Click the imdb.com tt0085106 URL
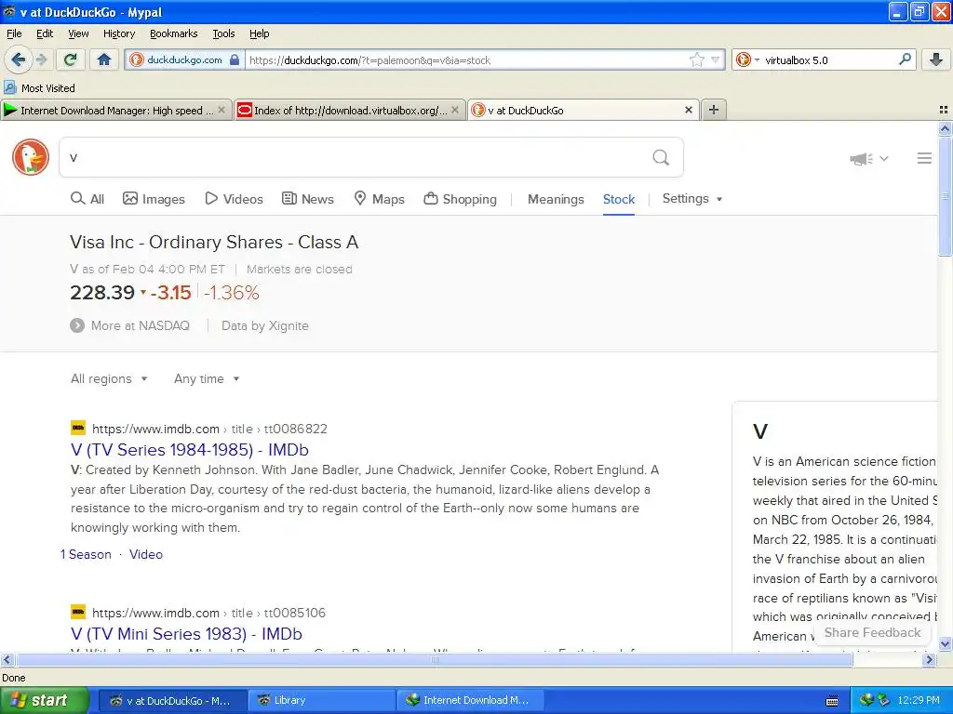This screenshot has width=953, height=714. click(208, 613)
